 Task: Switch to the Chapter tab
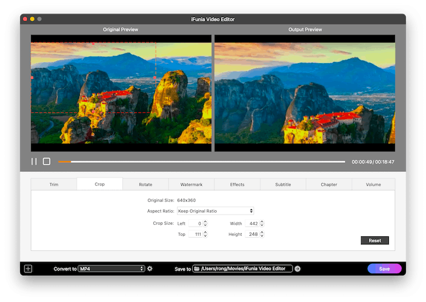(329, 184)
